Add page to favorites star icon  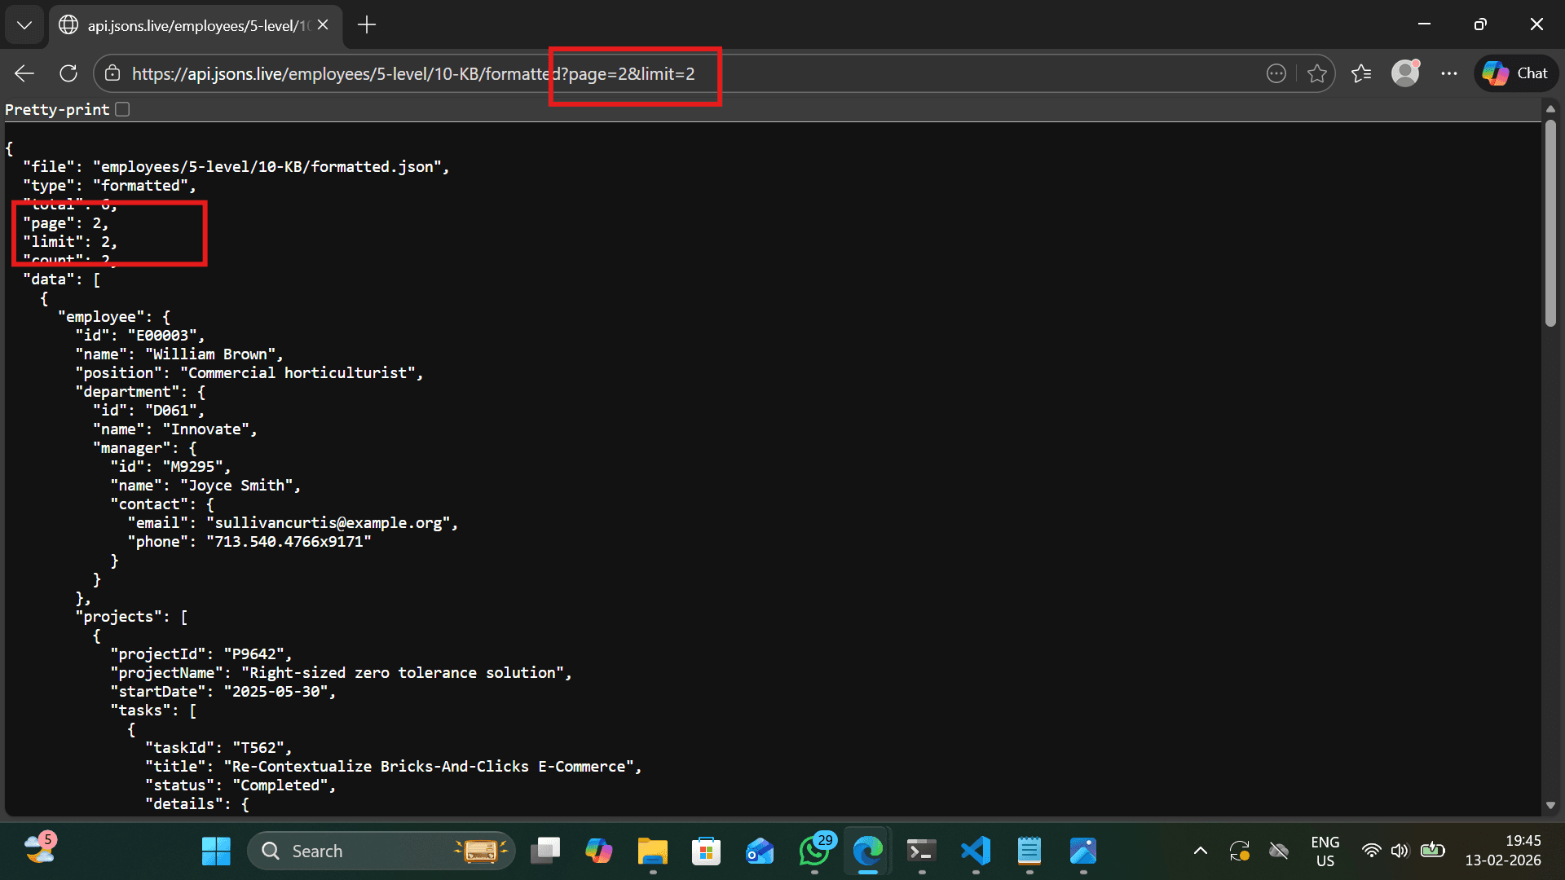[x=1316, y=73]
